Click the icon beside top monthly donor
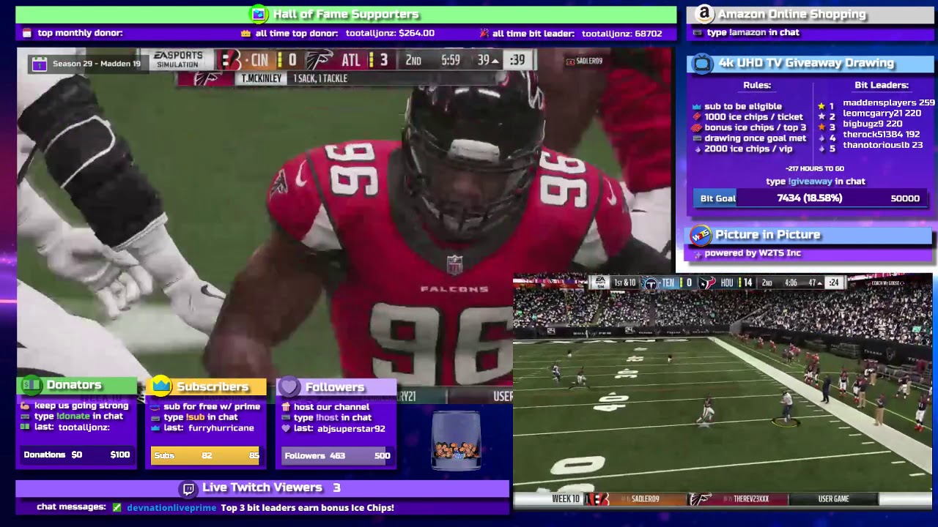The width and height of the screenshot is (938, 527). [x=27, y=33]
